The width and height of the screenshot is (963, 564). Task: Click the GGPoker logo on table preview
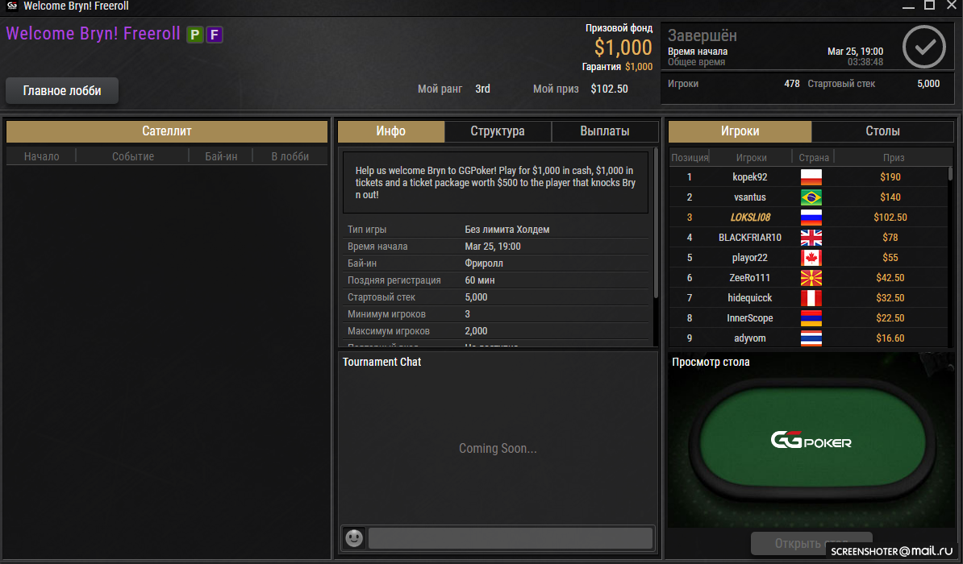[811, 440]
